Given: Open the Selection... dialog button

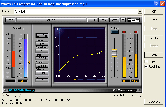Looking at the screenshot, I should 154,102.
